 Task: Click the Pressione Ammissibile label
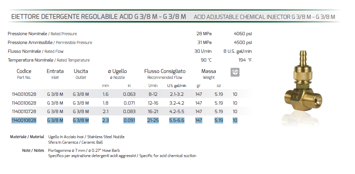[30, 42]
